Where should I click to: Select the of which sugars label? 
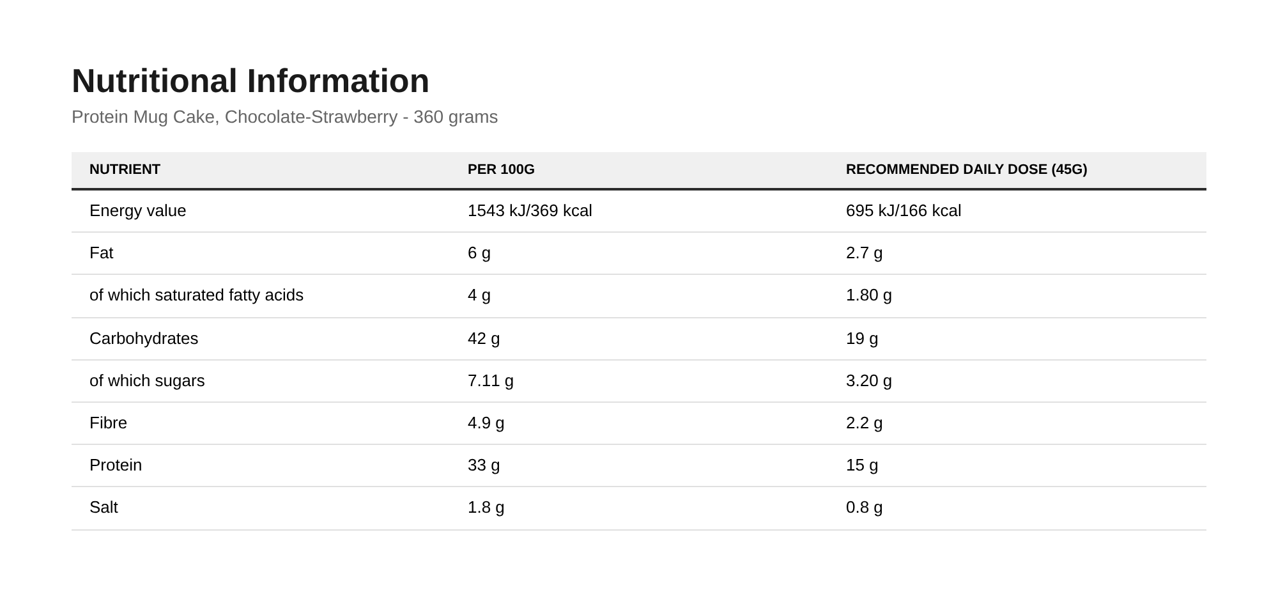[x=147, y=381]
